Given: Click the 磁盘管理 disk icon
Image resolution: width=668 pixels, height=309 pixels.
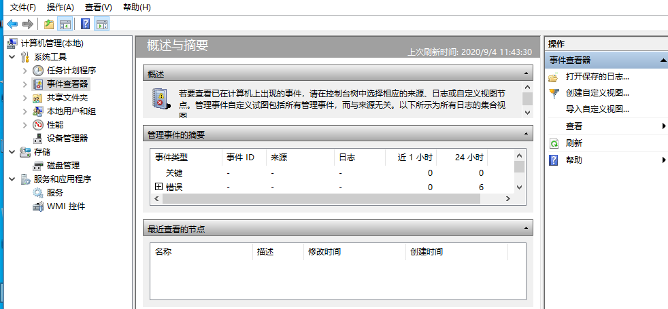Looking at the screenshot, I should pos(38,166).
